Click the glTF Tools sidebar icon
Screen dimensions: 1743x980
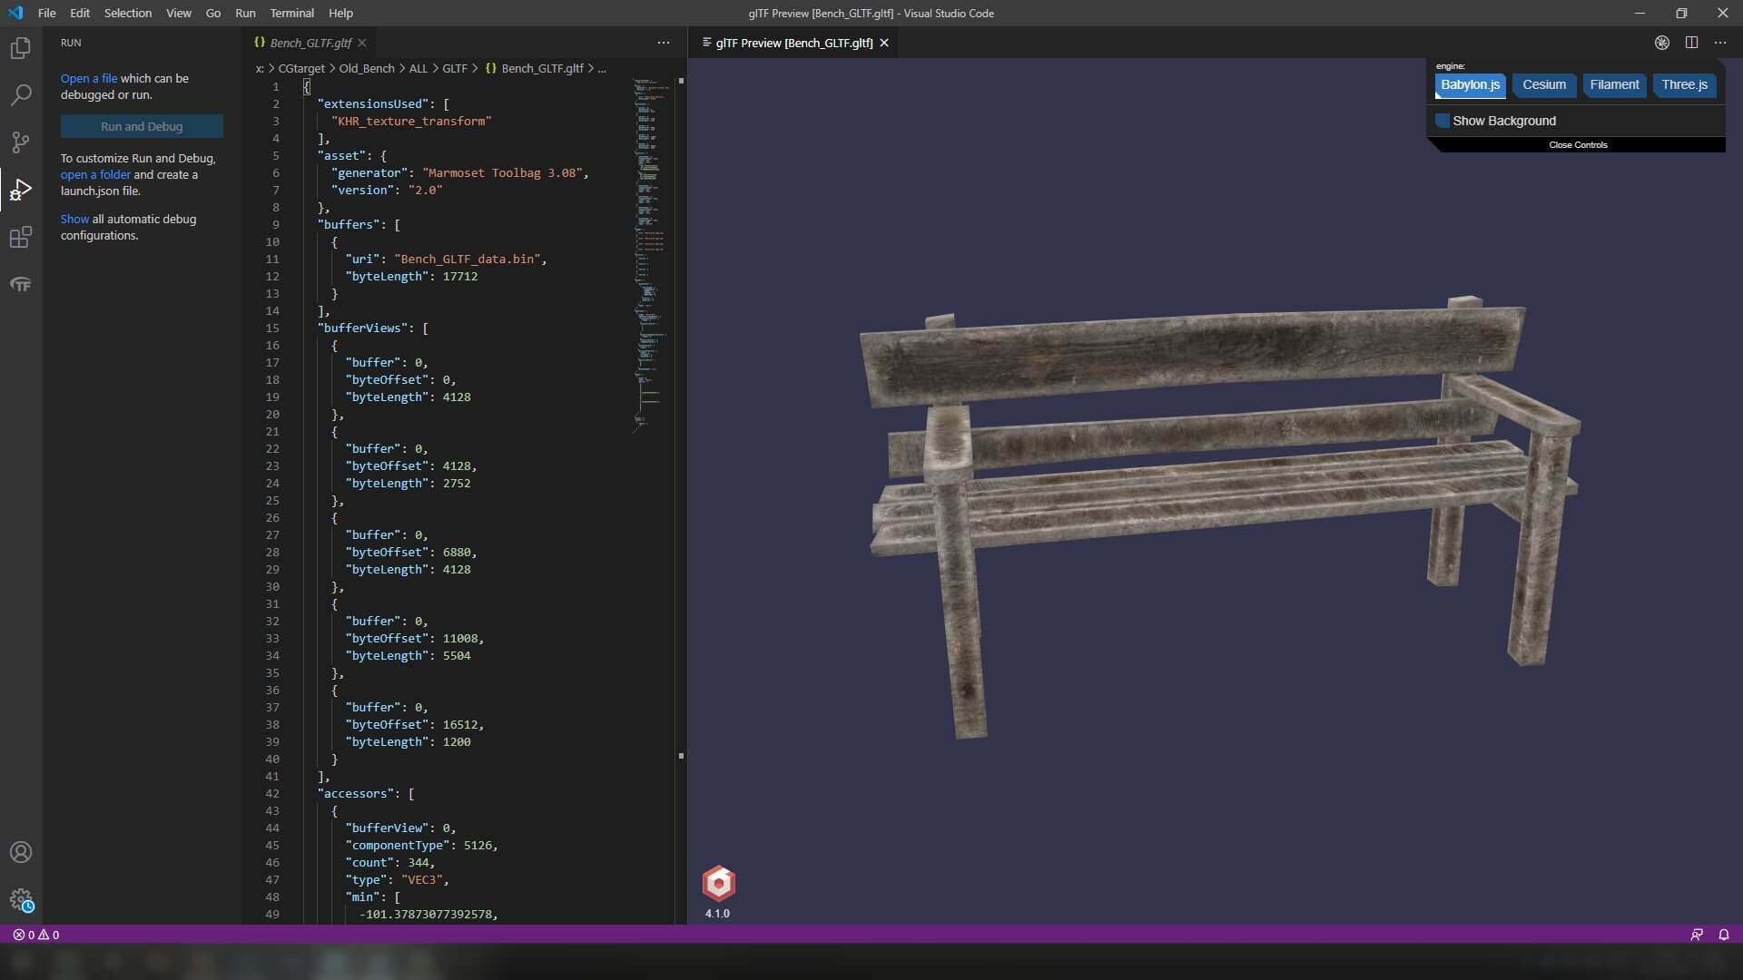pos(20,285)
